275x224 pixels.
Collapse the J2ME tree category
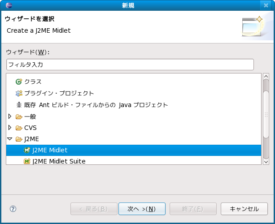10,139
